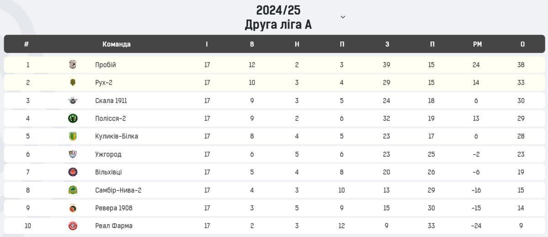This screenshot has width=548, height=237.
Task: Open the Полісся-2 team name link
Action: pyautogui.click(x=111, y=118)
